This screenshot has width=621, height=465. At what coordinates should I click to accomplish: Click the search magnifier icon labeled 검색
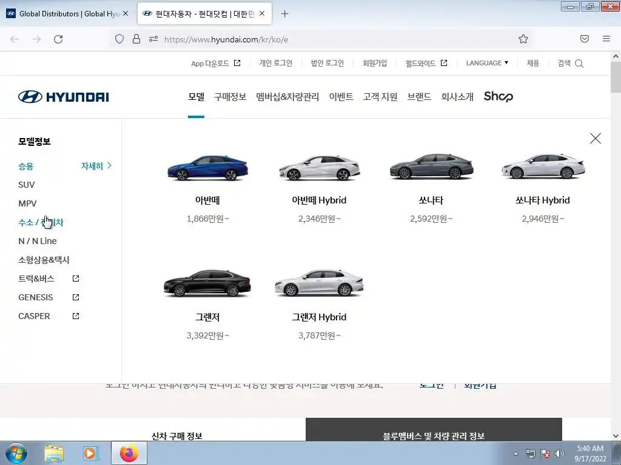(579, 63)
